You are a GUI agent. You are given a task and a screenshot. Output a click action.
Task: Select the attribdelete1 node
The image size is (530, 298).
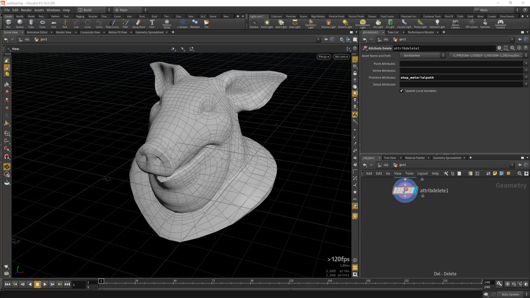pyautogui.click(x=405, y=190)
